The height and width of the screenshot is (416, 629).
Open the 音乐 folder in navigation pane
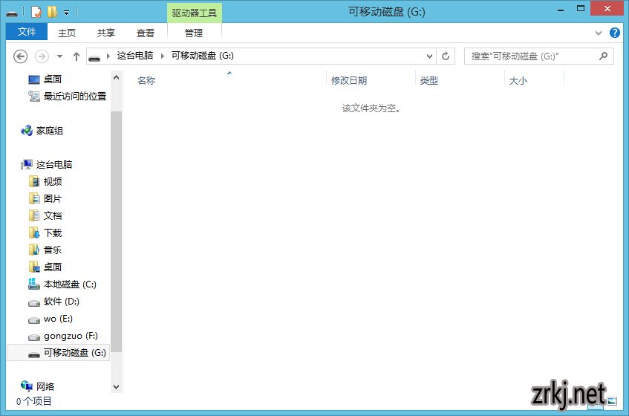click(x=53, y=250)
